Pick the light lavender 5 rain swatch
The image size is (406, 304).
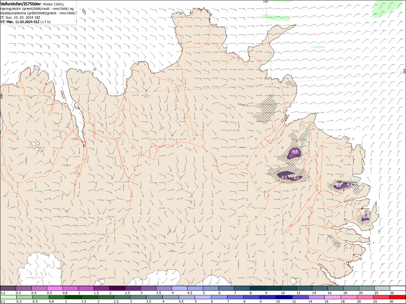click(203, 297)
